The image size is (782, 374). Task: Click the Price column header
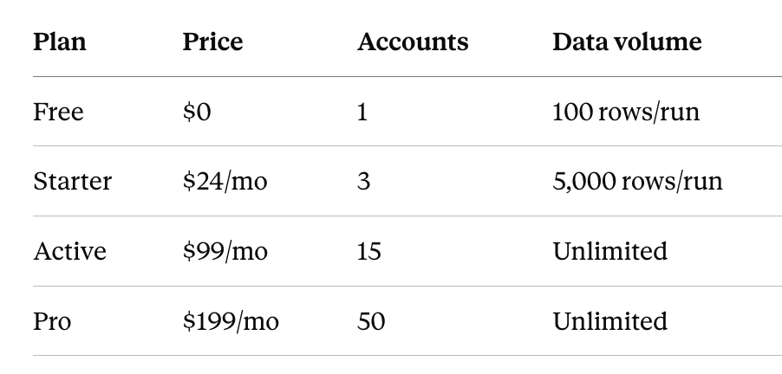[x=213, y=42]
